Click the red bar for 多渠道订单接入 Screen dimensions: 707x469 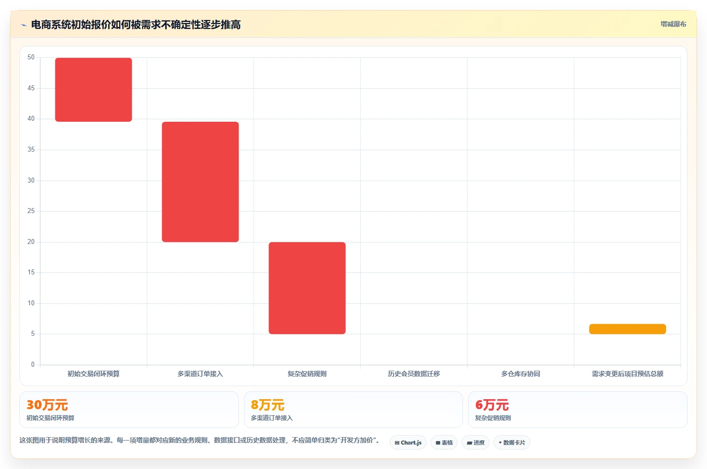coord(200,182)
